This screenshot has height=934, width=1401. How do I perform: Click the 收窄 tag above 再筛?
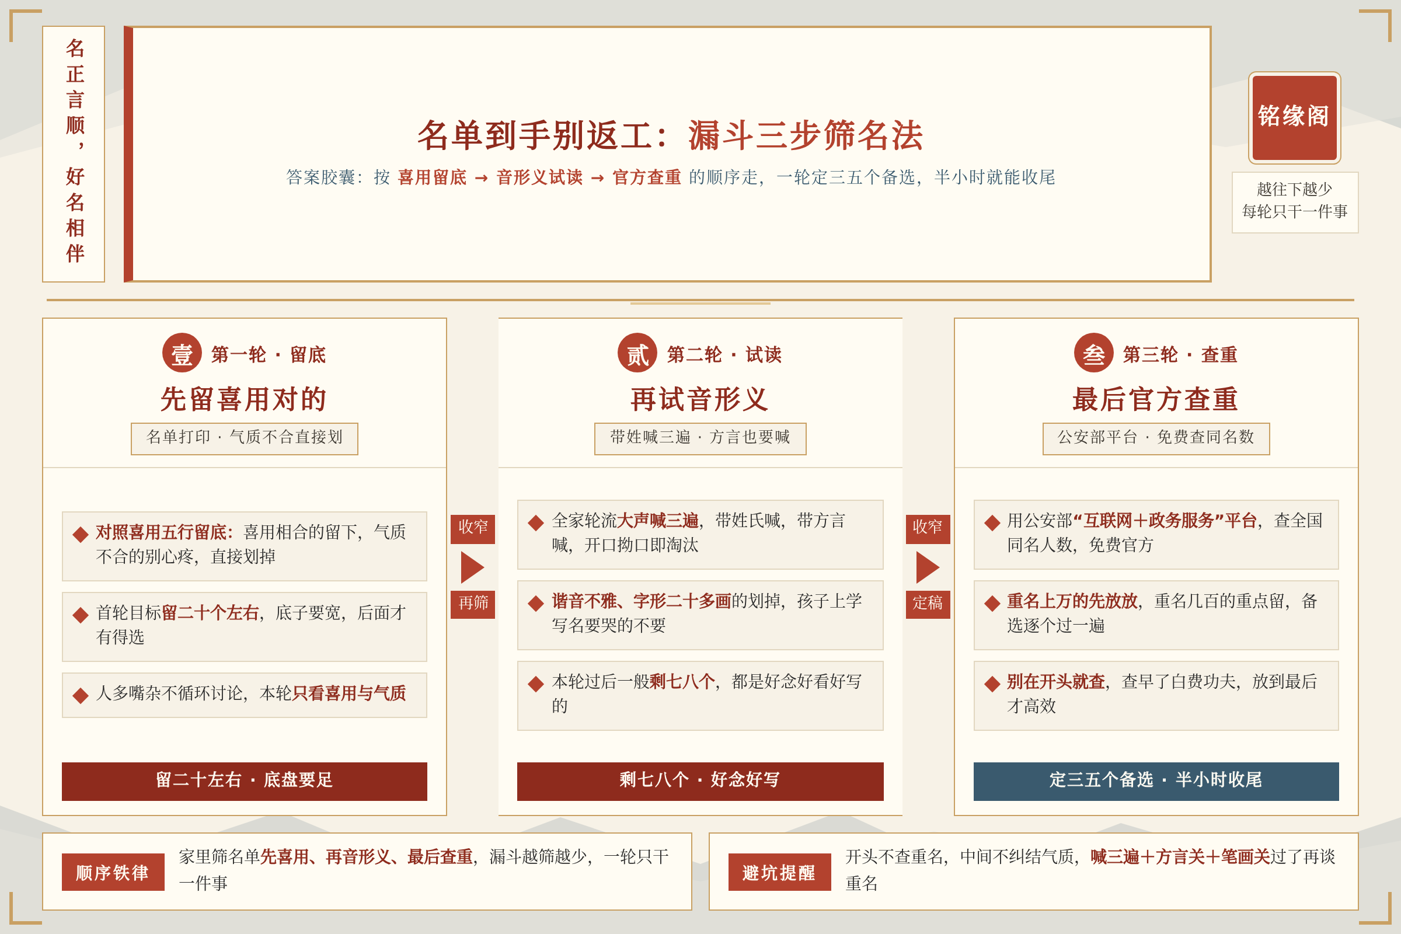(473, 529)
